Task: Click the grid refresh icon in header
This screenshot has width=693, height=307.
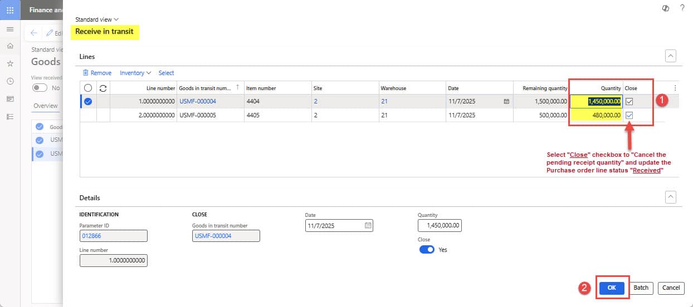Action: (x=103, y=88)
